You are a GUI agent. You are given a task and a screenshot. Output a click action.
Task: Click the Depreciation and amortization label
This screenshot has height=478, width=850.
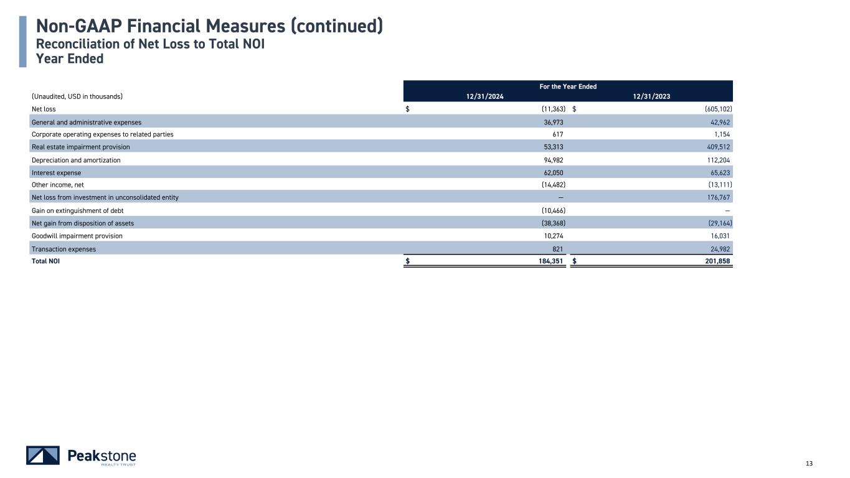pyautogui.click(x=76, y=160)
